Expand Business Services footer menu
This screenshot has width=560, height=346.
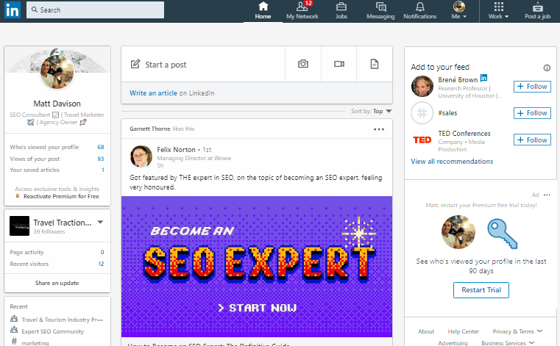[x=508, y=343]
